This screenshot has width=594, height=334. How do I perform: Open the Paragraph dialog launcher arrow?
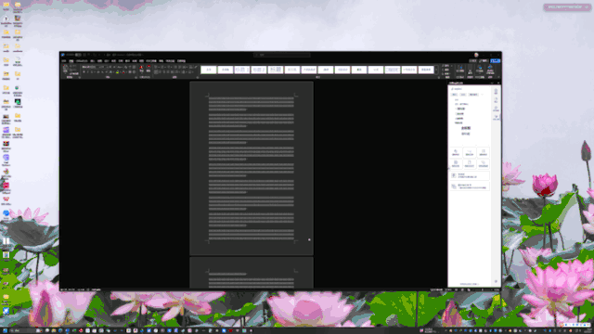coord(198,77)
